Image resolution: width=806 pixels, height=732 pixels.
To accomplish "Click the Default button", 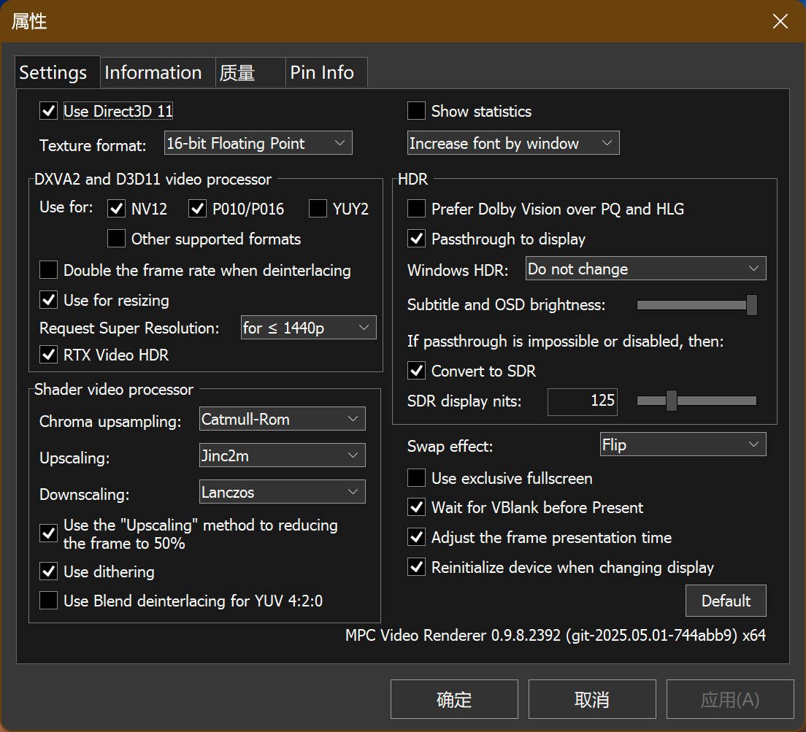I will coord(726,601).
